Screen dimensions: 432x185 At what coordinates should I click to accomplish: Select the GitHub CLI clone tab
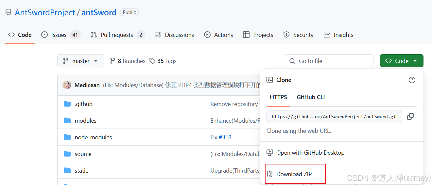311,97
